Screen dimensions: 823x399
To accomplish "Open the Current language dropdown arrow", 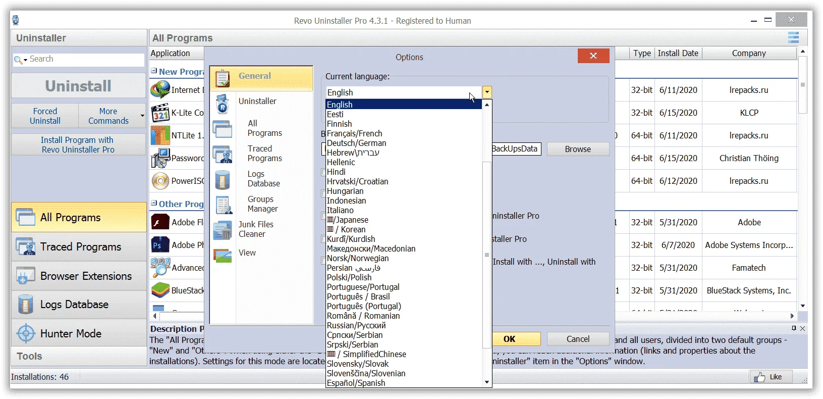I will coord(486,92).
